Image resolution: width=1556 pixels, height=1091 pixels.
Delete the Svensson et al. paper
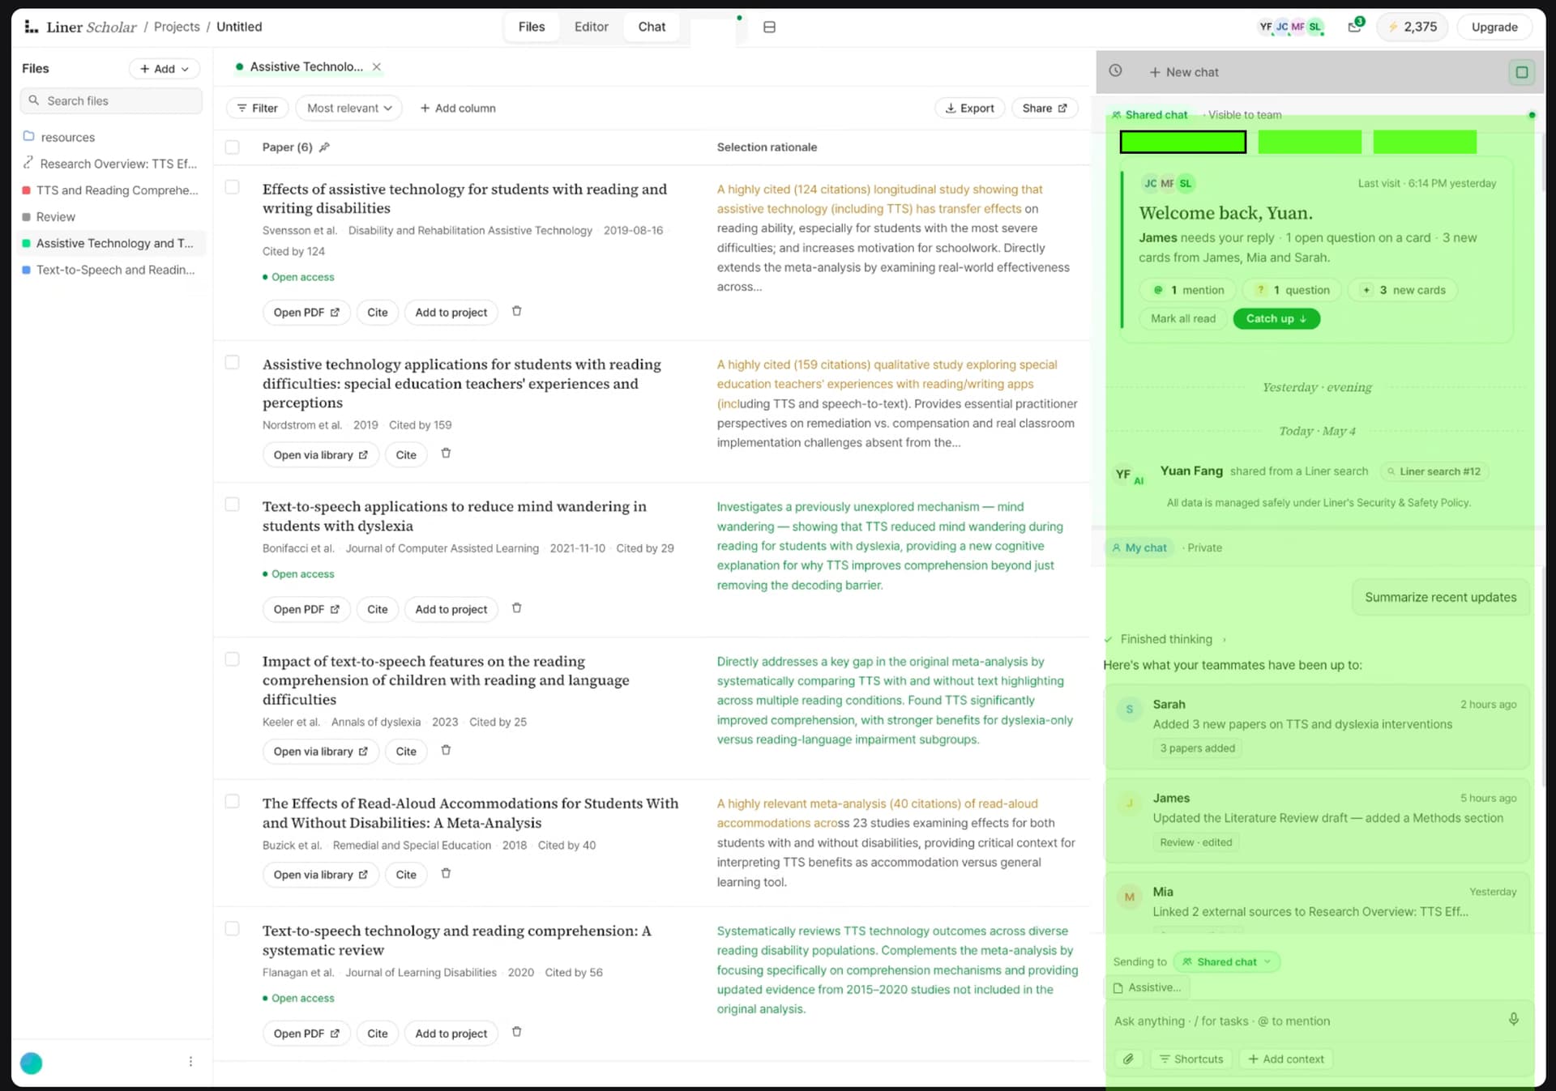tap(516, 312)
